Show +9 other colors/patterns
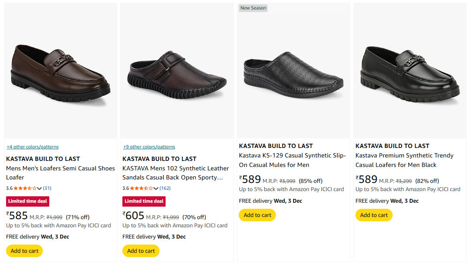 149,147
